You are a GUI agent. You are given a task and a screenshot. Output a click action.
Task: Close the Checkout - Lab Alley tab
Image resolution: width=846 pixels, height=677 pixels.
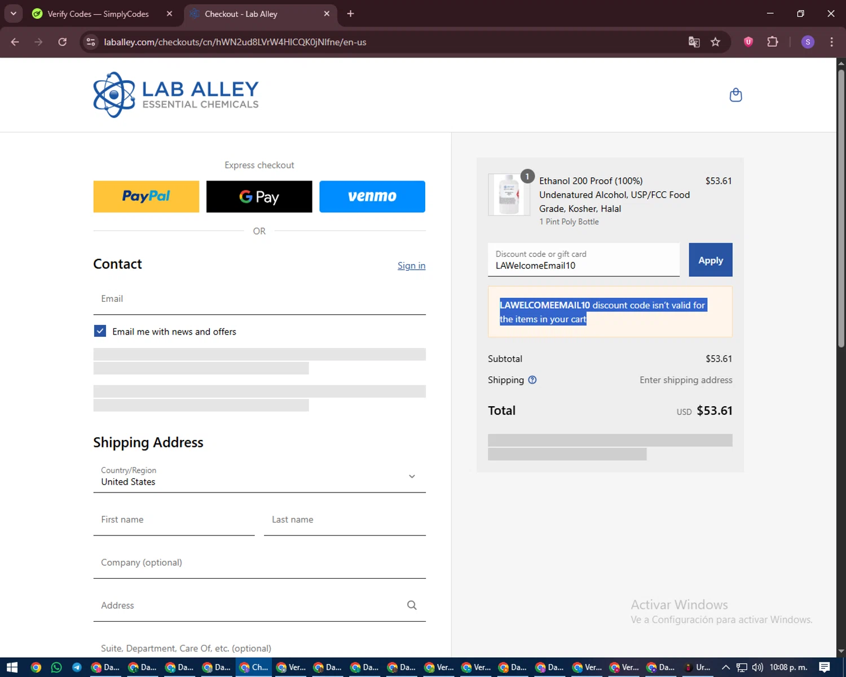[x=327, y=14]
